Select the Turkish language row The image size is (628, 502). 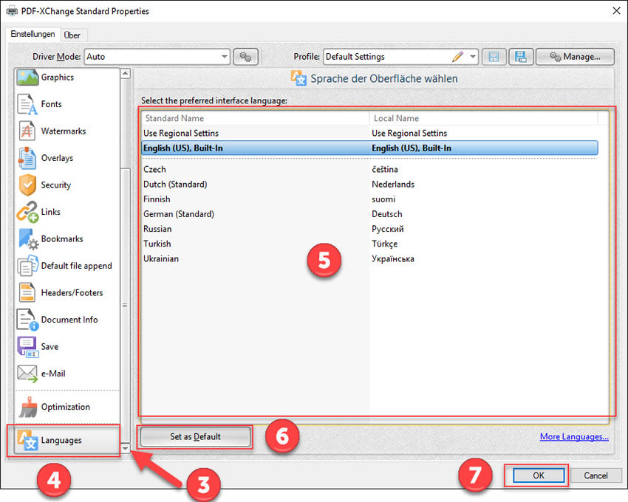pos(370,244)
